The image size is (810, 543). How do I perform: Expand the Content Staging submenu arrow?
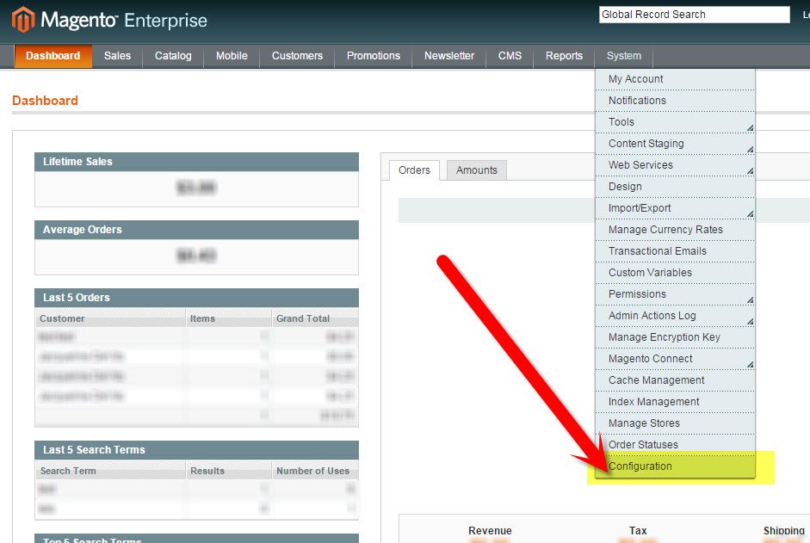(750, 150)
